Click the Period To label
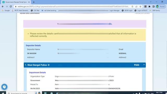 [x=34, y=84]
